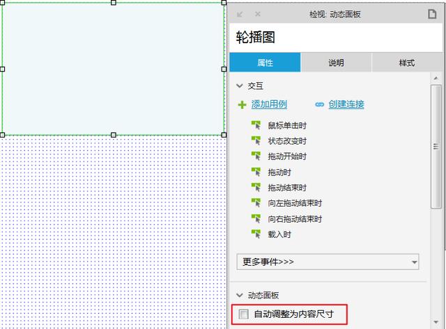
Task: Select the 鼠标单击时 event
Action: (x=287, y=125)
